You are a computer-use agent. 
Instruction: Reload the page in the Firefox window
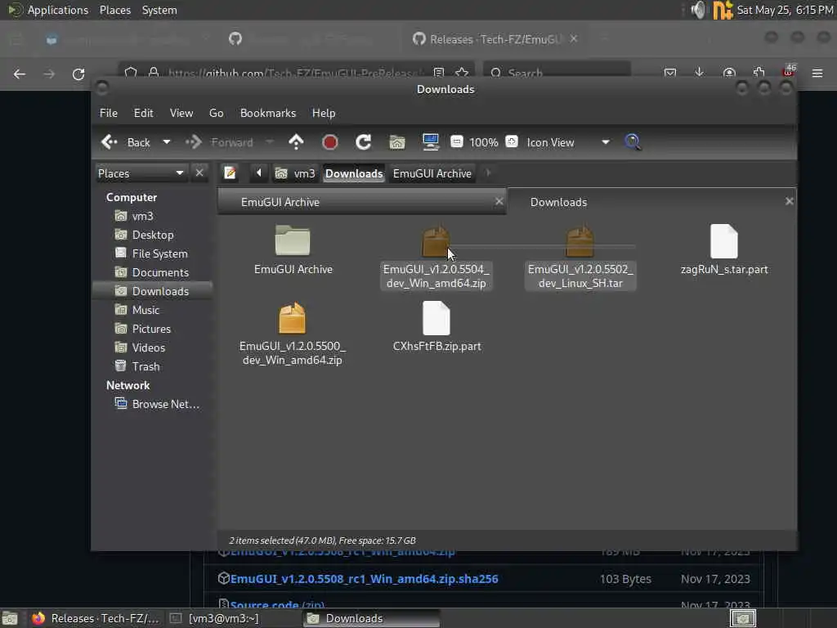[x=78, y=74]
